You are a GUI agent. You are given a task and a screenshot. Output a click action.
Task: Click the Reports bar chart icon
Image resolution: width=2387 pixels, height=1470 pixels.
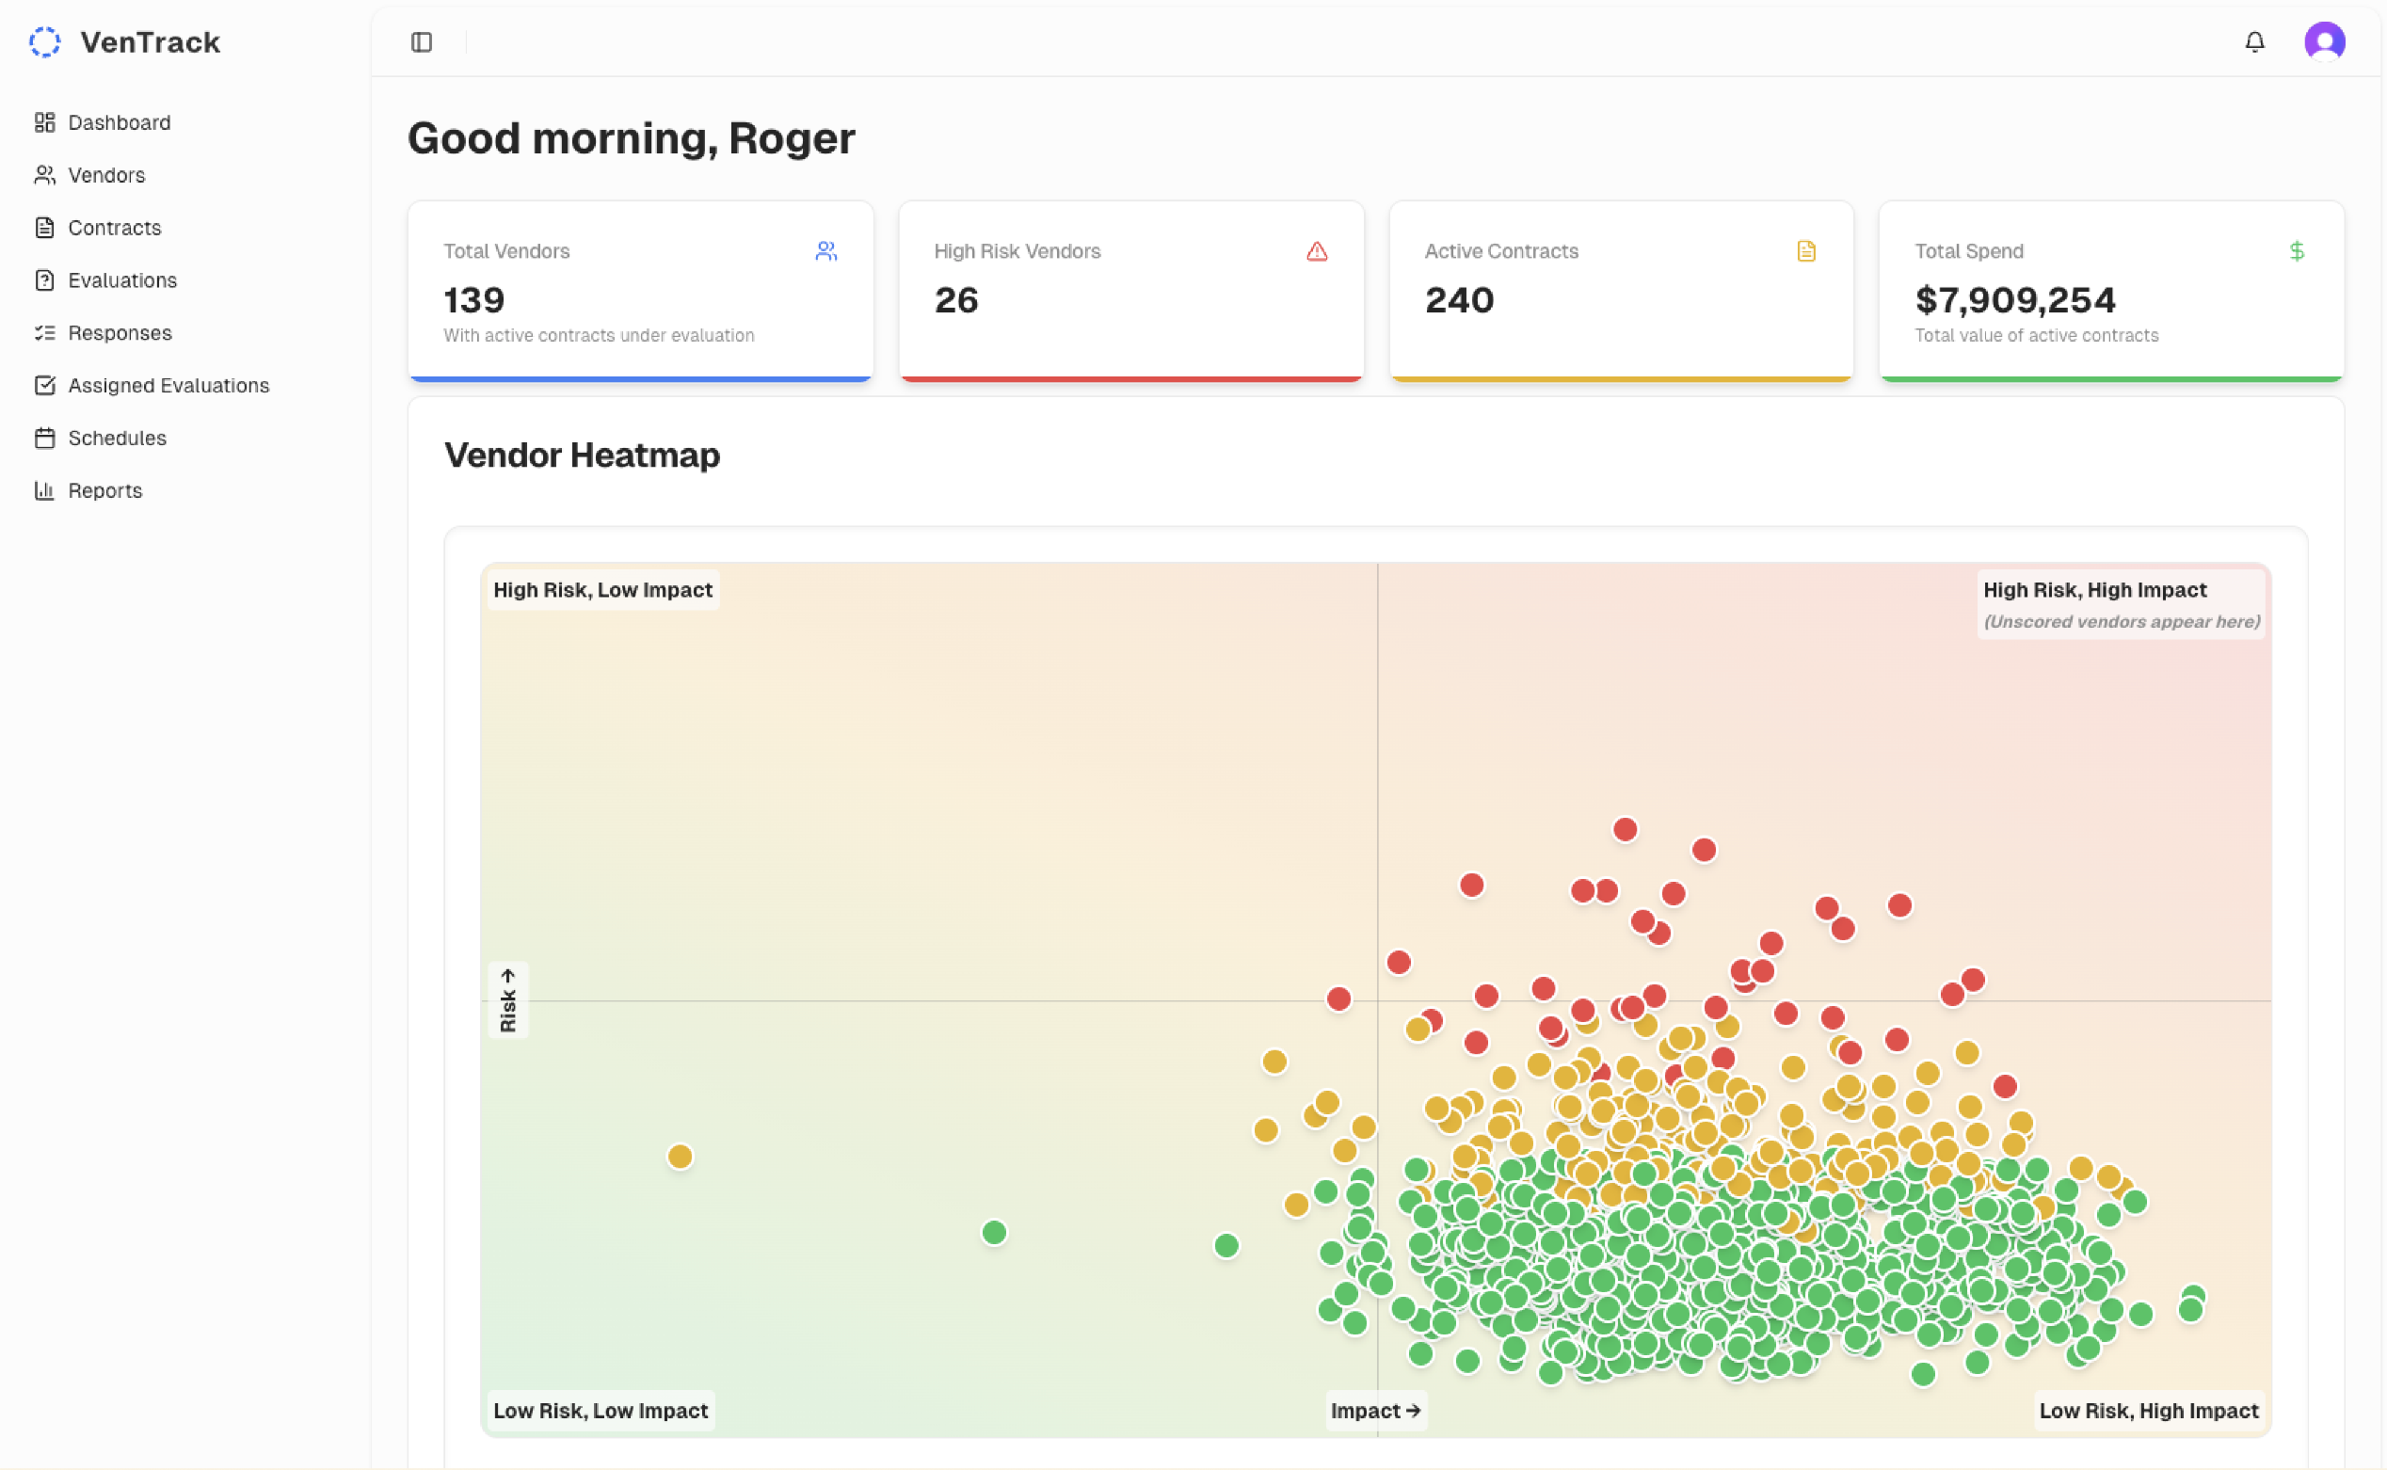(x=45, y=490)
